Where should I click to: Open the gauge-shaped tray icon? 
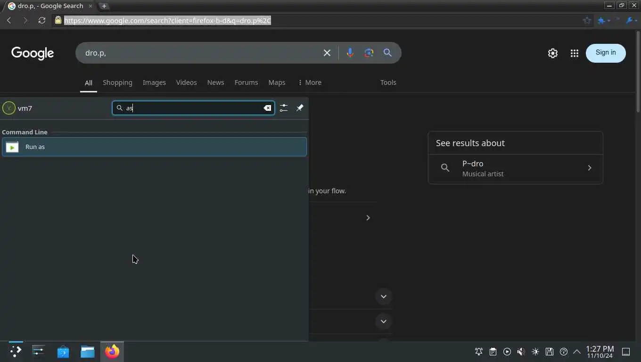[x=564, y=352]
